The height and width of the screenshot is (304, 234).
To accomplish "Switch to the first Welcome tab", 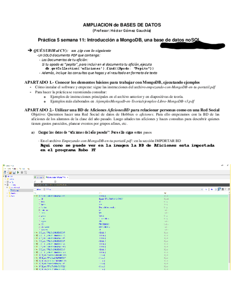I will pyautogui.click(x=38, y=177).
